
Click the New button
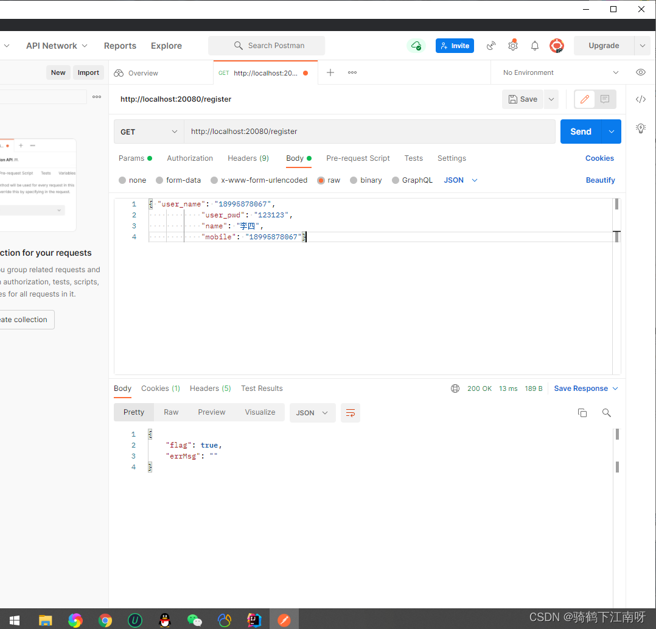click(x=58, y=72)
